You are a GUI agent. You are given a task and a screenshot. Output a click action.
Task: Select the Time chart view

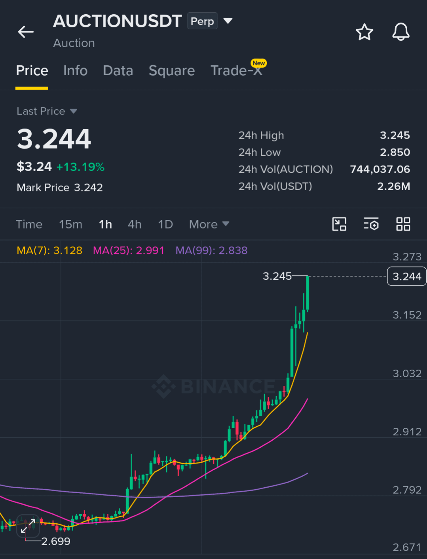29,224
